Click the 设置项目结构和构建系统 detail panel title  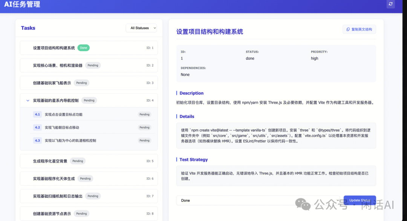pyautogui.click(x=210, y=32)
